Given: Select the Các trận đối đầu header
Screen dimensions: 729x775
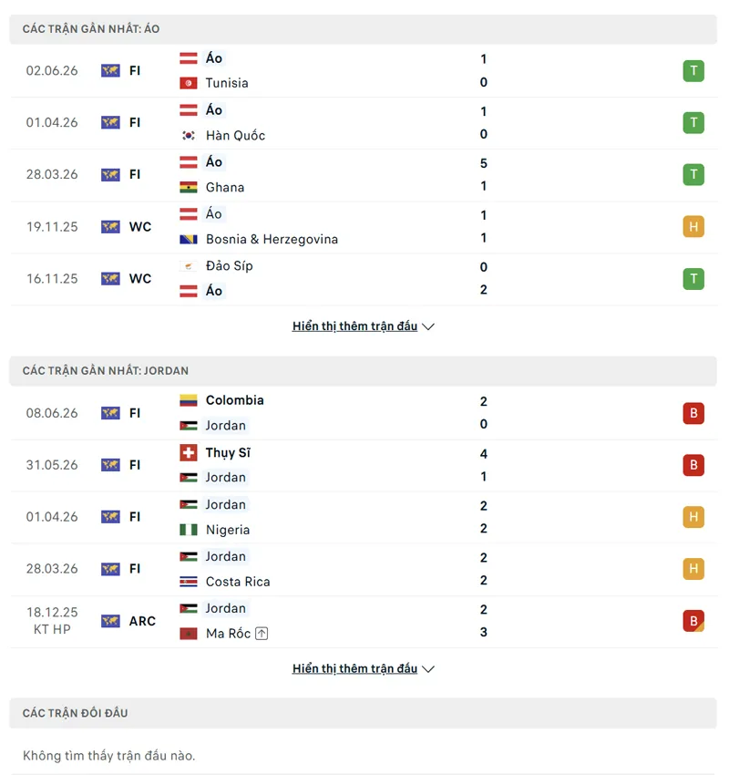Looking at the screenshot, I should [x=363, y=713].
